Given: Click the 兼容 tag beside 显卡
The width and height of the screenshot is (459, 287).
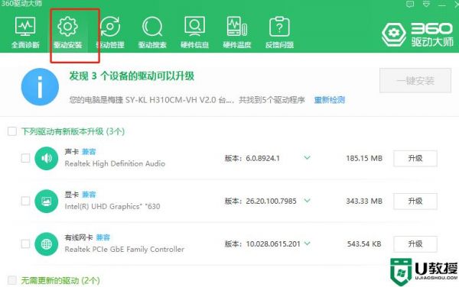Looking at the screenshot, I should coord(89,195).
